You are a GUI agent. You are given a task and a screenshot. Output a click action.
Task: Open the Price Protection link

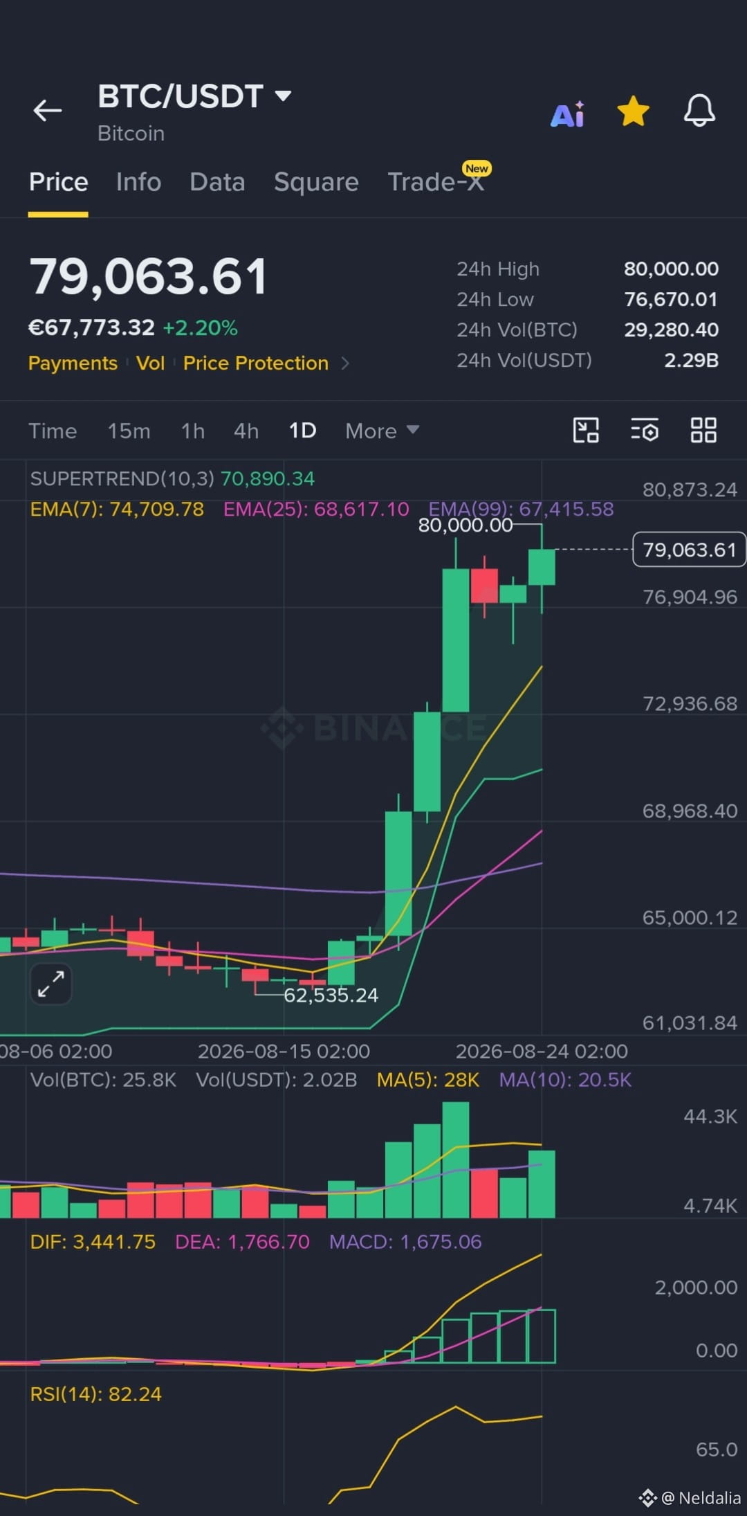255,363
